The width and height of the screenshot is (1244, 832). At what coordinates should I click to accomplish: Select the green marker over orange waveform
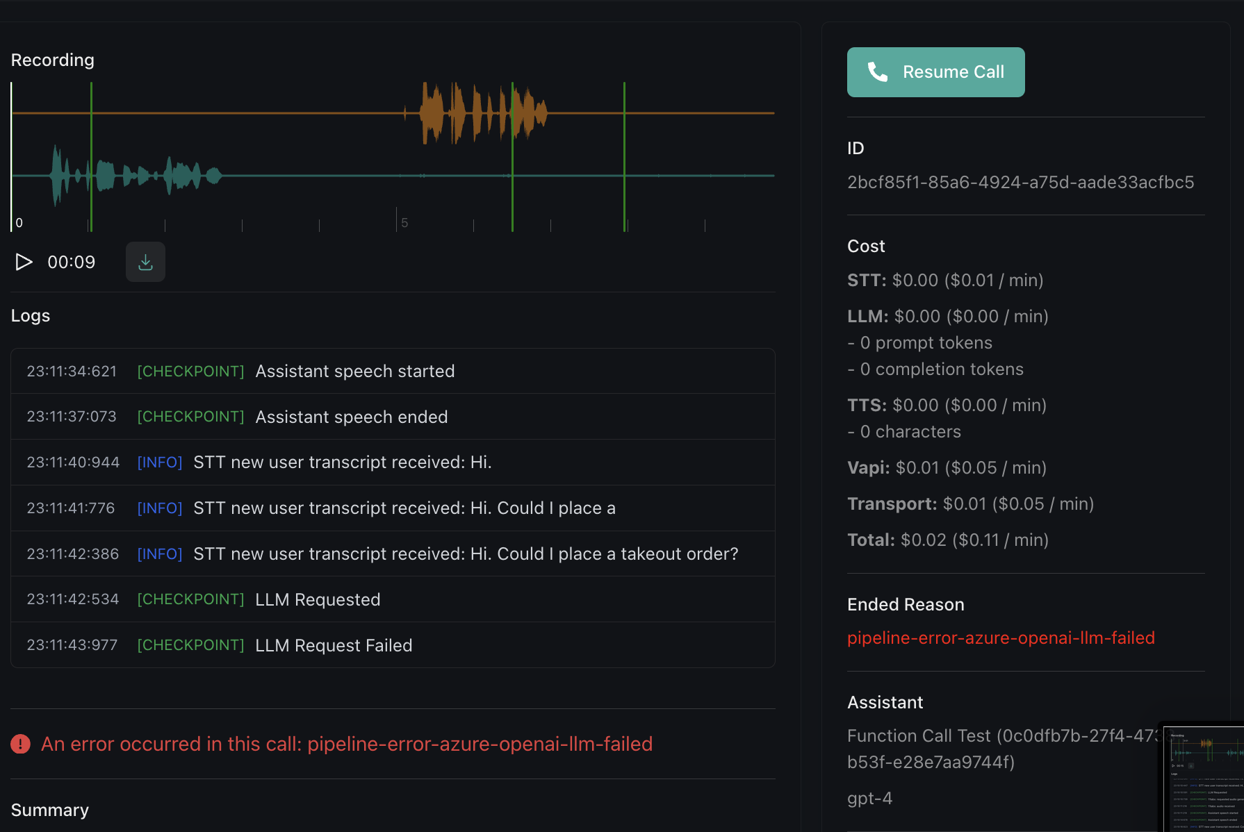(x=512, y=157)
